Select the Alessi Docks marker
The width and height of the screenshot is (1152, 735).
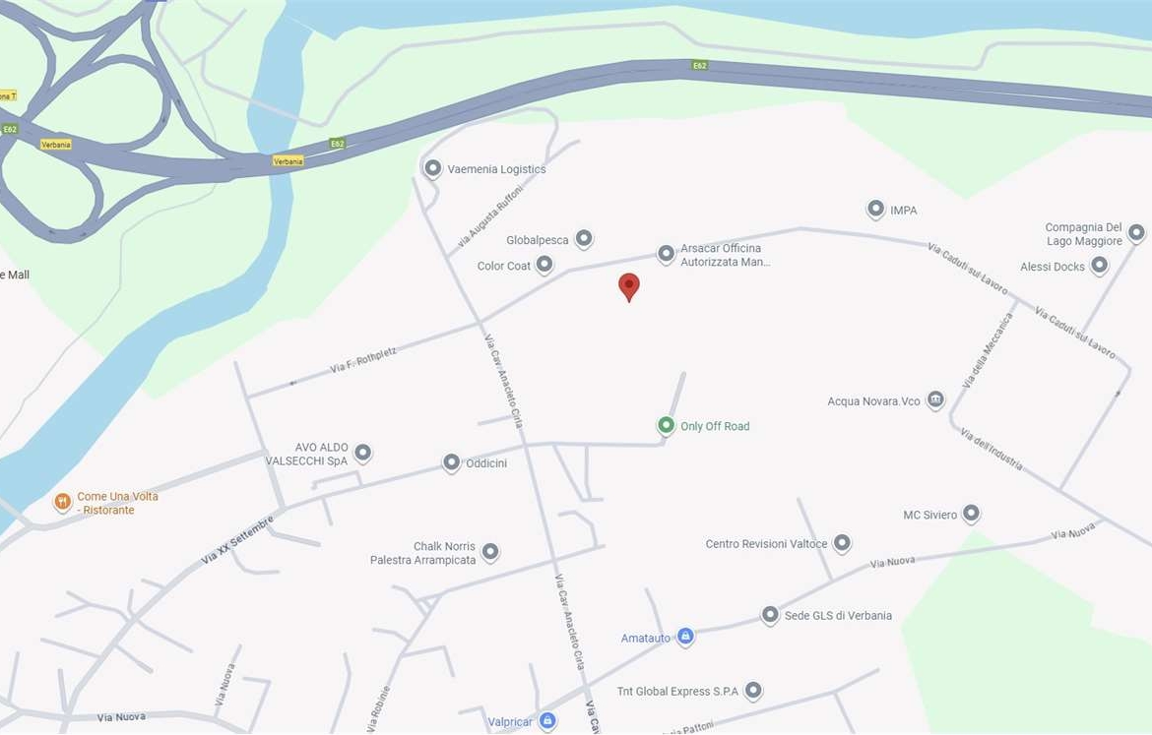(x=1099, y=266)
